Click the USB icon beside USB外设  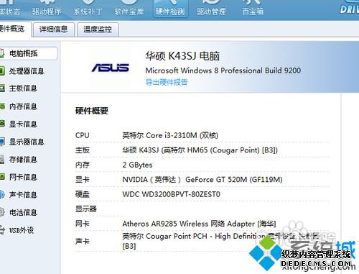[x=2, y=230]
